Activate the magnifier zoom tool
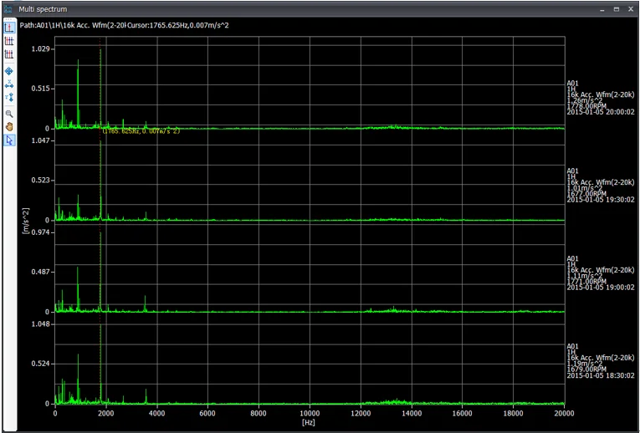 [9, 113]
